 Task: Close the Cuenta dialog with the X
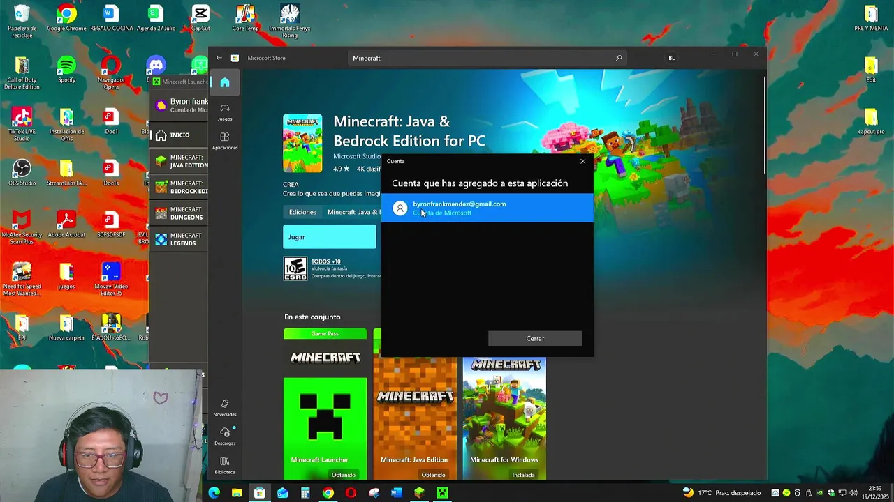(x=583, y=161)
